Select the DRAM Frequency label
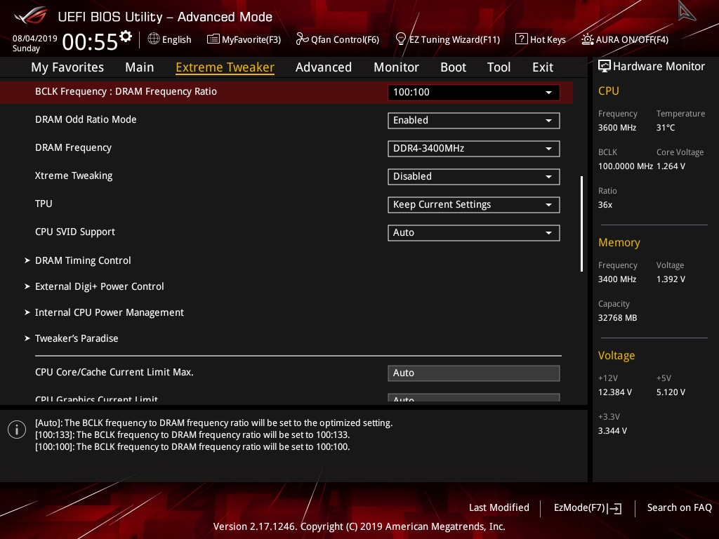Viewport: 719px width, 539px height. pos(73,147)
